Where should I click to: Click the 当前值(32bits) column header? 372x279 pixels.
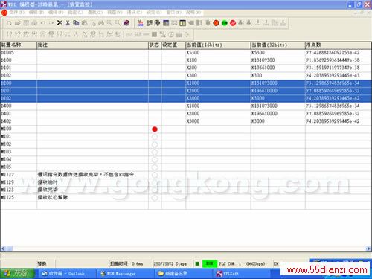[x=278, y=45]
